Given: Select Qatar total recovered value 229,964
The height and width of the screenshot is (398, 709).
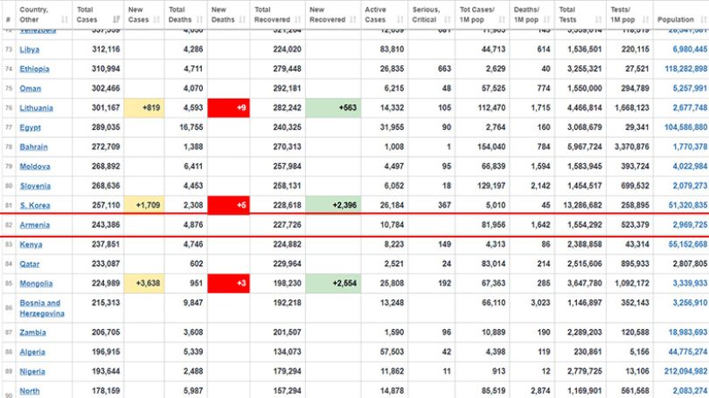Looking at the screenshot, I should pyautogui.click(x=287, y=264).
